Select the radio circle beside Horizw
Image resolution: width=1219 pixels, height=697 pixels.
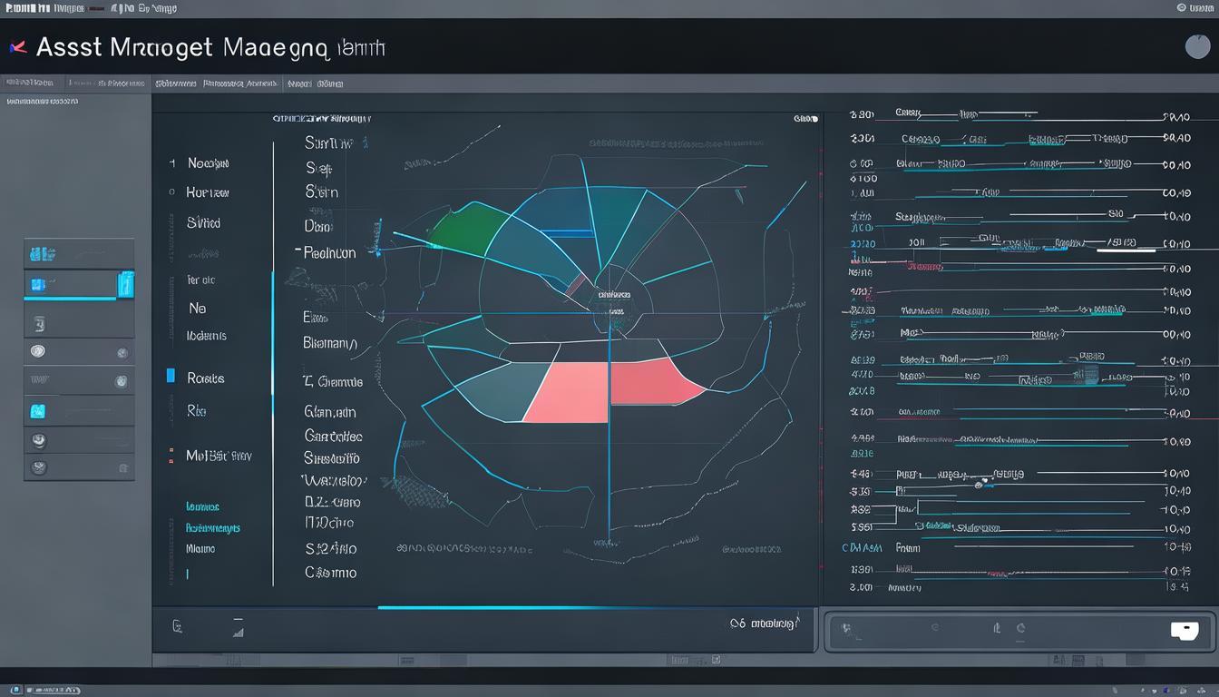[171, 192]
